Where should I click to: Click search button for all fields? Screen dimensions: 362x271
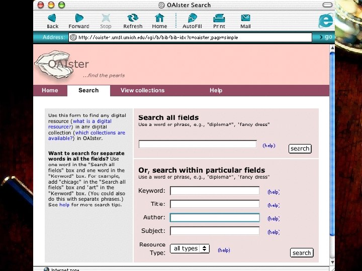300,149
